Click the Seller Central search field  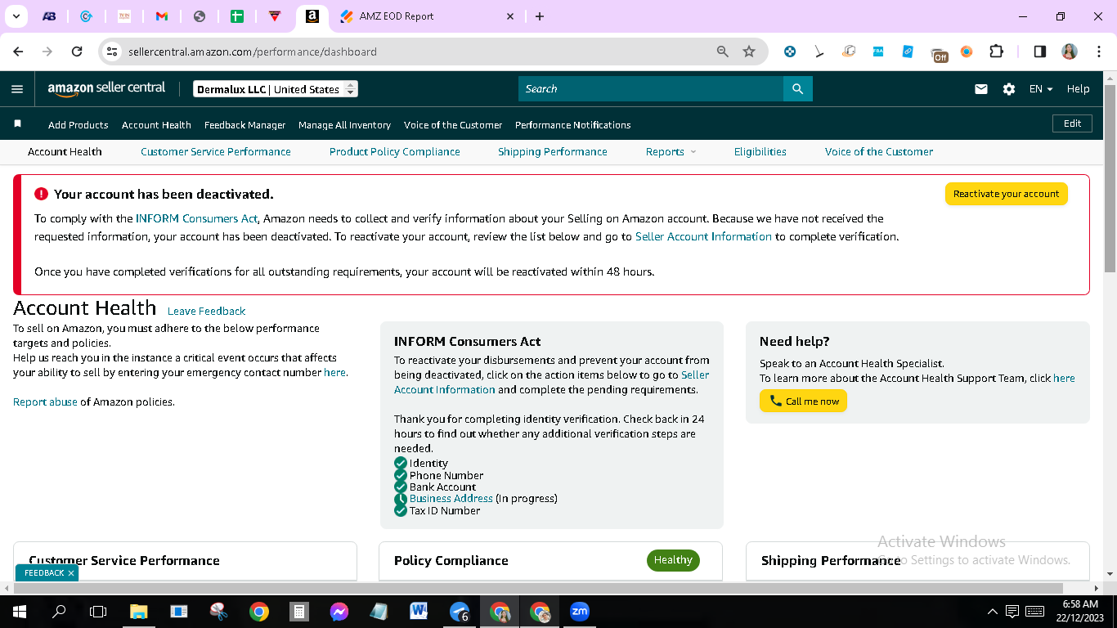coord(651,89)
